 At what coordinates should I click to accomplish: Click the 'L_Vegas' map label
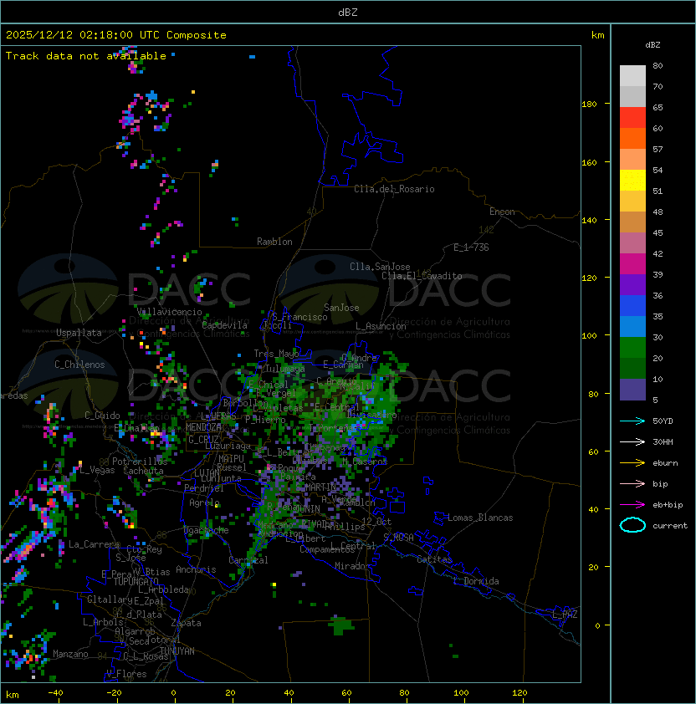(x=97, y=470)
